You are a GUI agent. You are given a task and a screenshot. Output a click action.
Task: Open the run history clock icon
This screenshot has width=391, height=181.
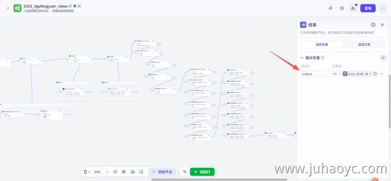tap(342, 8)
